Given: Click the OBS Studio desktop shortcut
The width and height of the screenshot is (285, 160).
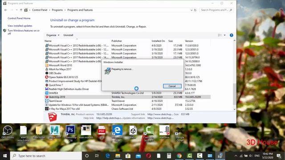Looking at the screenshot, I should [8, 132].
